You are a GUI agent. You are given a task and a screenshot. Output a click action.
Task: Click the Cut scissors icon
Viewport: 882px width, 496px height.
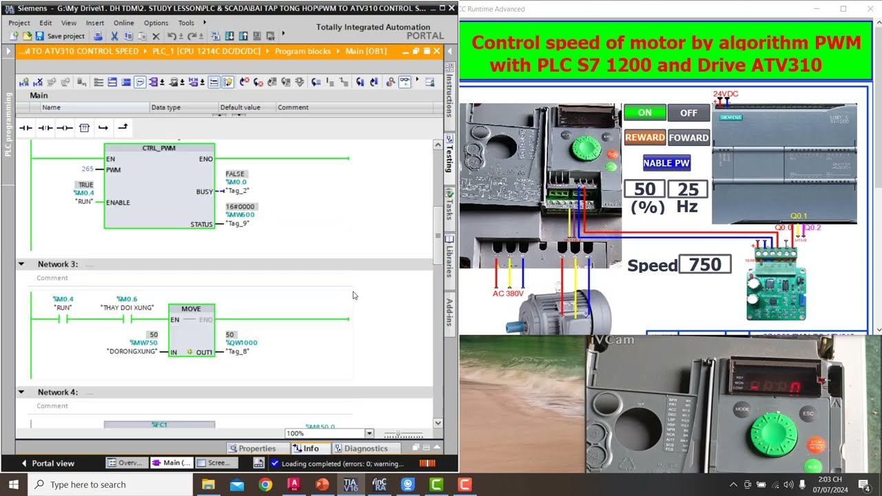(114, 36)
